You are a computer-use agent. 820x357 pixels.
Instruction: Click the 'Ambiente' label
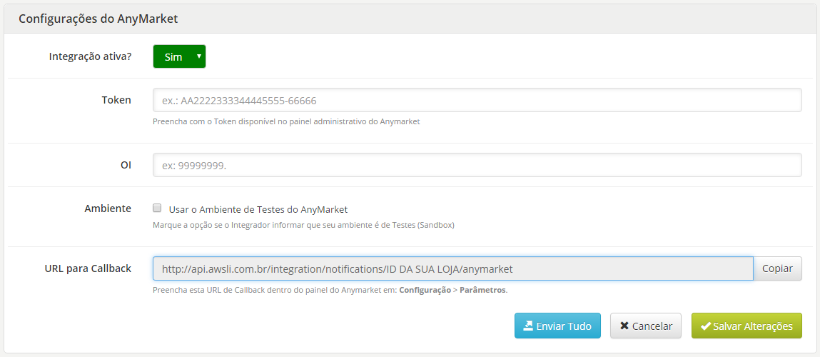pyautogui.click(x=108, y=208)
